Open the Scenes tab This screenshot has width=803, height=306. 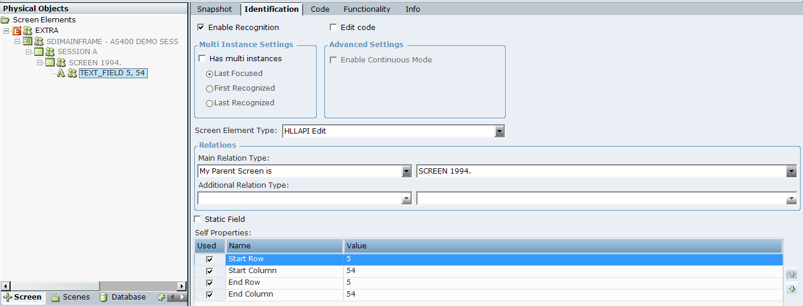point(71,297)
